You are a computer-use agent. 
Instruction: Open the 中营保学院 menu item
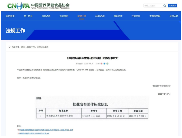click(155, 16)
